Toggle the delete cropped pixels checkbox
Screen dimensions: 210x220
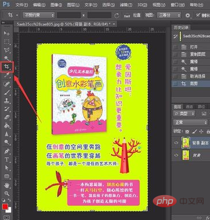197,15
